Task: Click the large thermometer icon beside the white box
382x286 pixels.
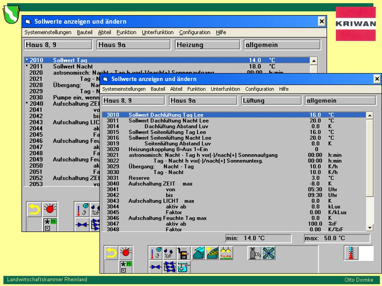Action: (x=351, y=253)
